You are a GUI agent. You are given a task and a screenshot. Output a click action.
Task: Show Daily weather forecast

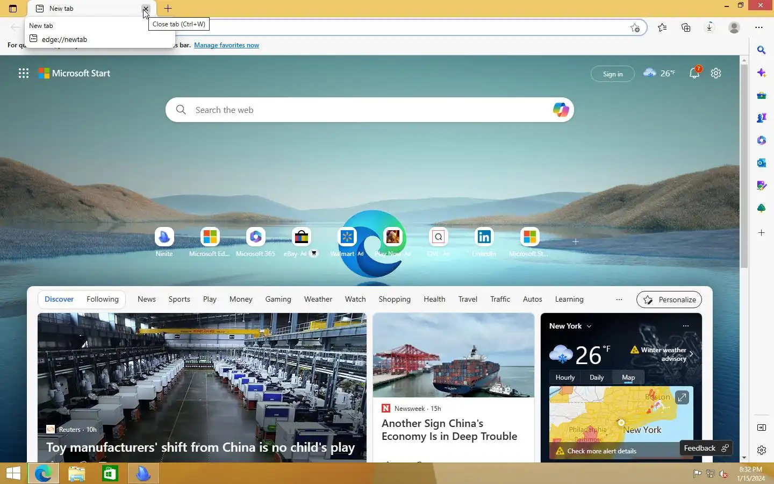[x=597, y=378]
